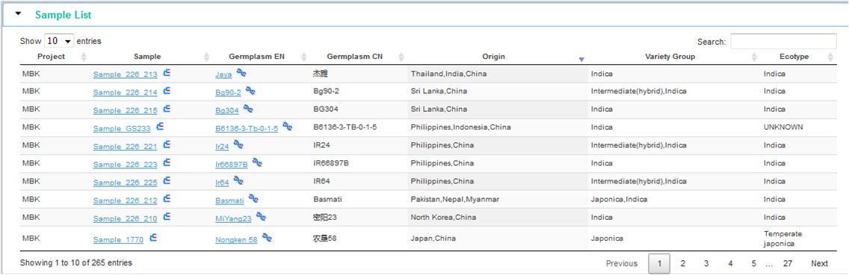Open Sample_226_213 link
The width and height of the screenshot is (849, 275).
click(x=125, y=75)
